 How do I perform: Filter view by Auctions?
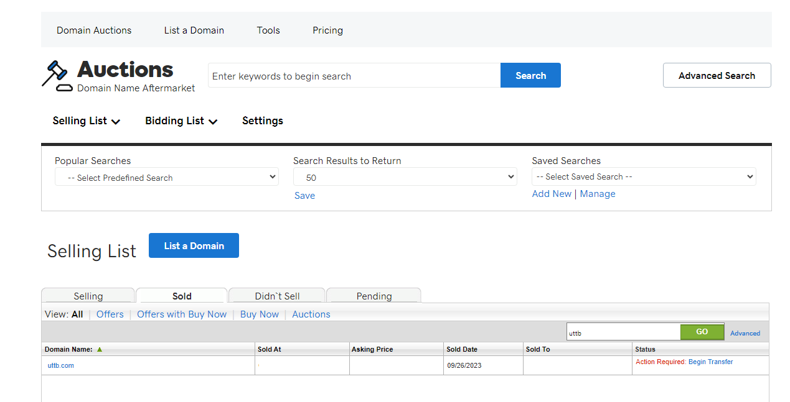tap(311, 314)
